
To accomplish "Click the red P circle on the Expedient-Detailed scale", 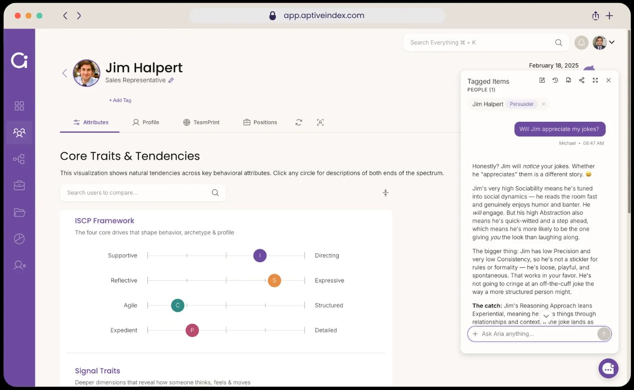I will click(192, 330).
